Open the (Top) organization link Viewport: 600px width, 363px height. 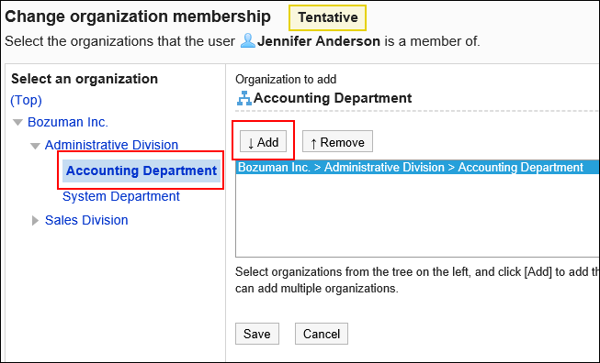coord(26,100)
